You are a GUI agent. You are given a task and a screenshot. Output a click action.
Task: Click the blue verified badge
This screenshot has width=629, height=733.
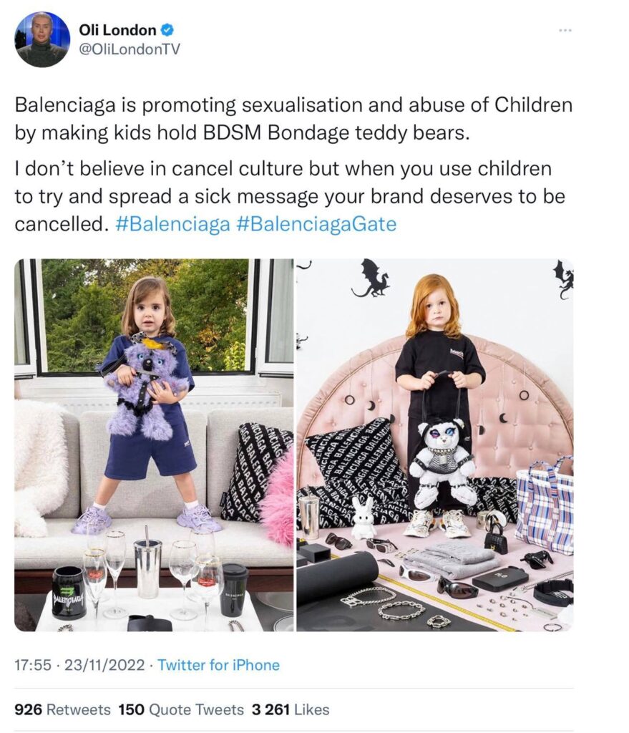167,30
